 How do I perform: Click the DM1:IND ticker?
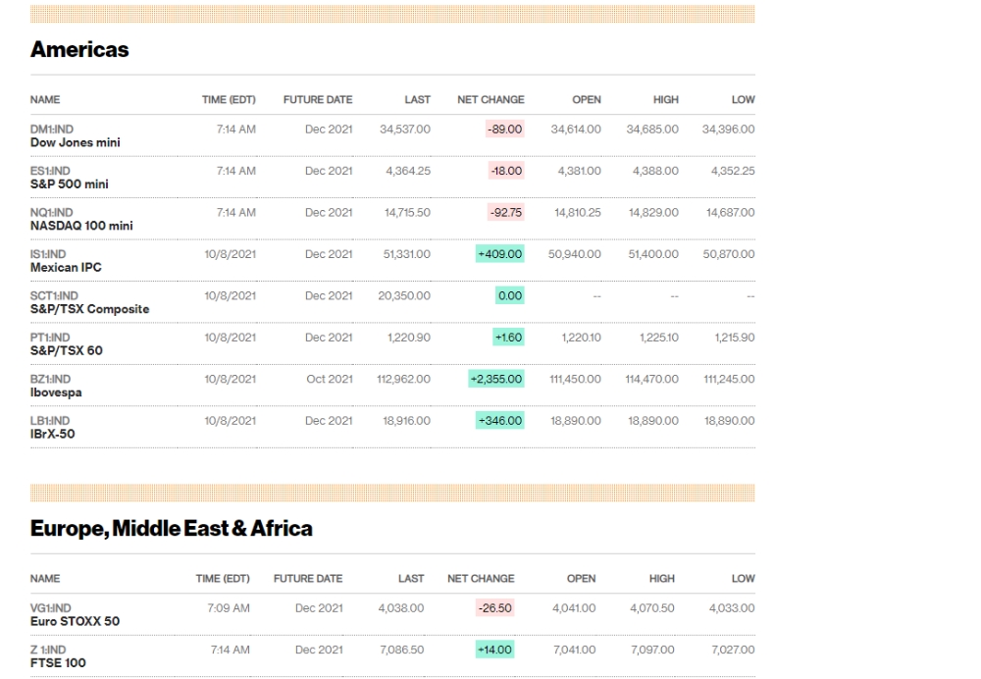(x=52, y=130)
